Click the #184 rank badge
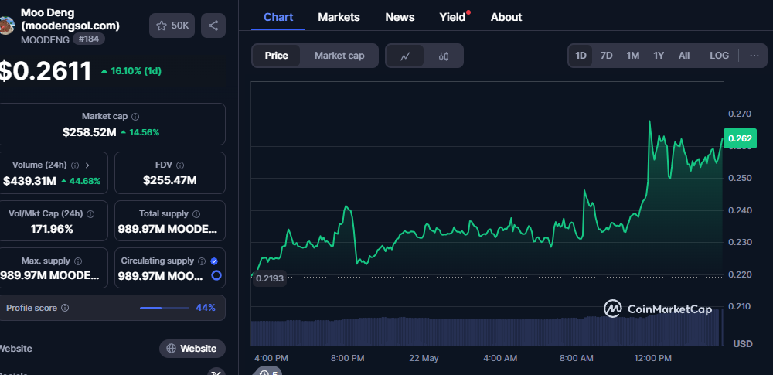Screen dimensions: 773x375 pos(89,39)
